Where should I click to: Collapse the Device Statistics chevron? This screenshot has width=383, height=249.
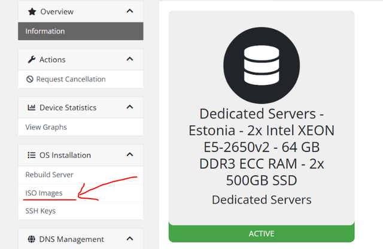(130, 107)
